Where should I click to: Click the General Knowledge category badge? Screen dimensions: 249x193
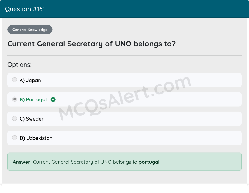click(x=30, y=30)
